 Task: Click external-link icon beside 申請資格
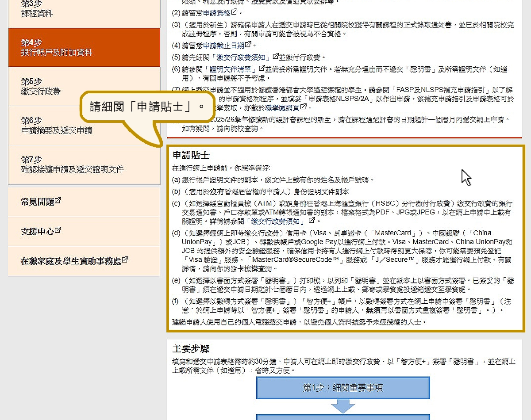point(234,12)
